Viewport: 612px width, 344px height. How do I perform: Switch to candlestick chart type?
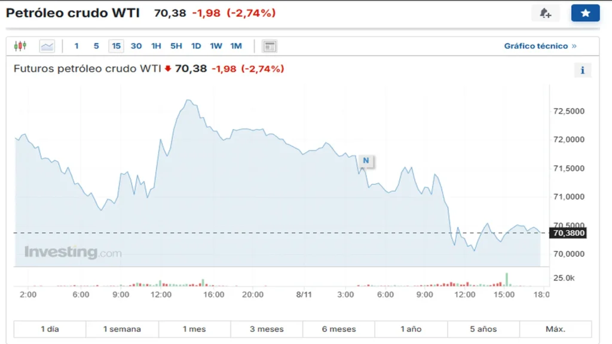(x=20, y=46)
